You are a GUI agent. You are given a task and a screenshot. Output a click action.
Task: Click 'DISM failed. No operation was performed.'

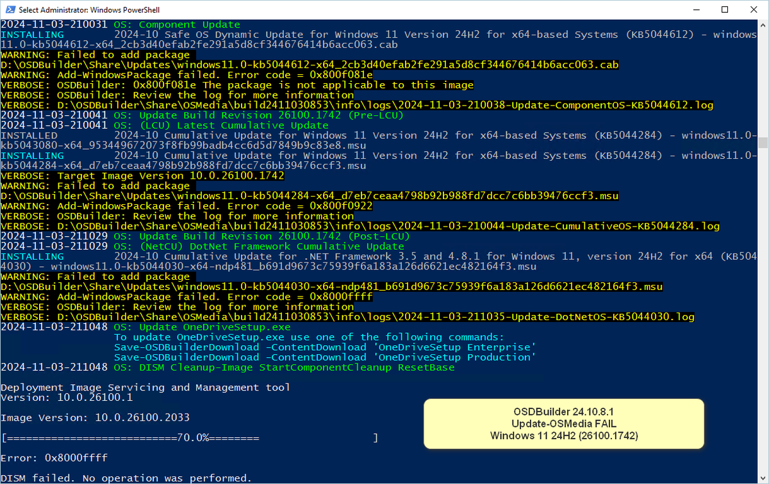[x=126, y=478]
